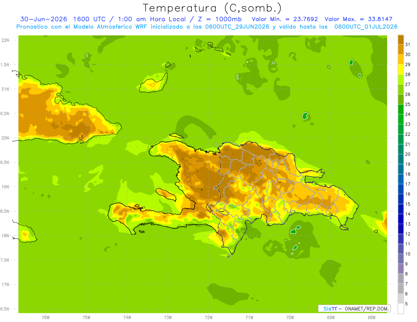The width and height of the screenshot is (417, 322).
Task: Pick the green swatch between 26 and 27
Action: [401, 90]
